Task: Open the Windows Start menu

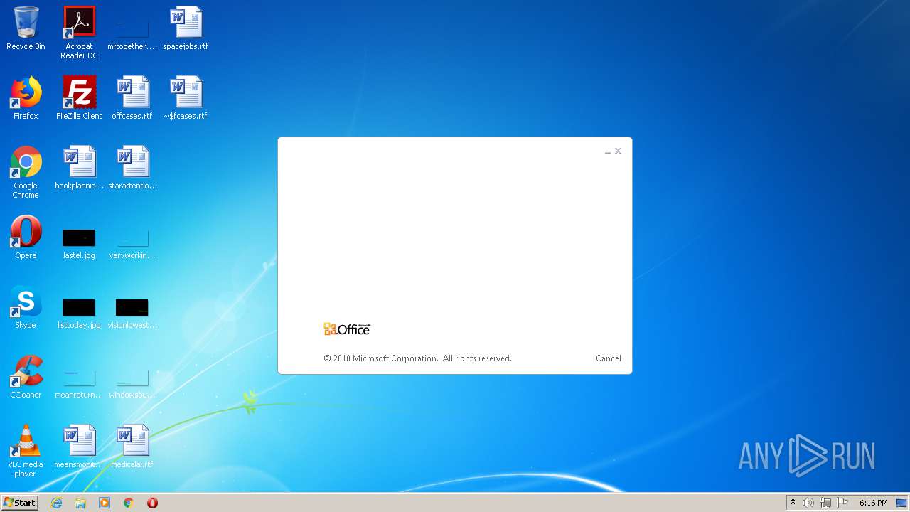Action: 20,503
